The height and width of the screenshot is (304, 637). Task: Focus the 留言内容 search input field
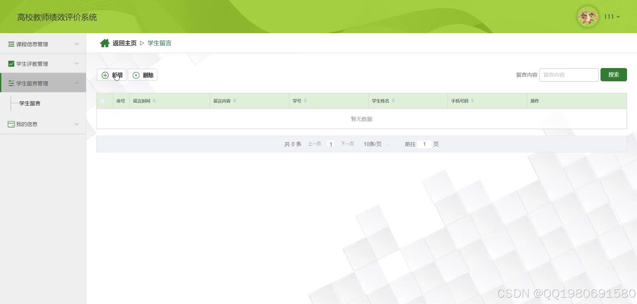(x=569, y=75)
